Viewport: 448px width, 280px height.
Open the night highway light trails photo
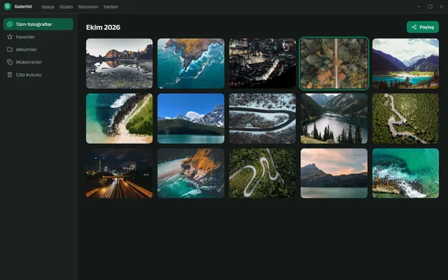[x=120, y=173]
